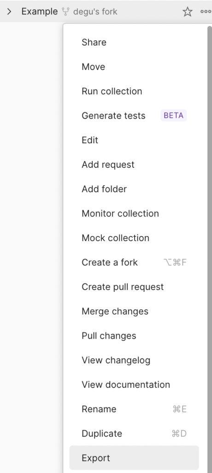
Task: Choose Merge changes
Action: pos(134,311)
